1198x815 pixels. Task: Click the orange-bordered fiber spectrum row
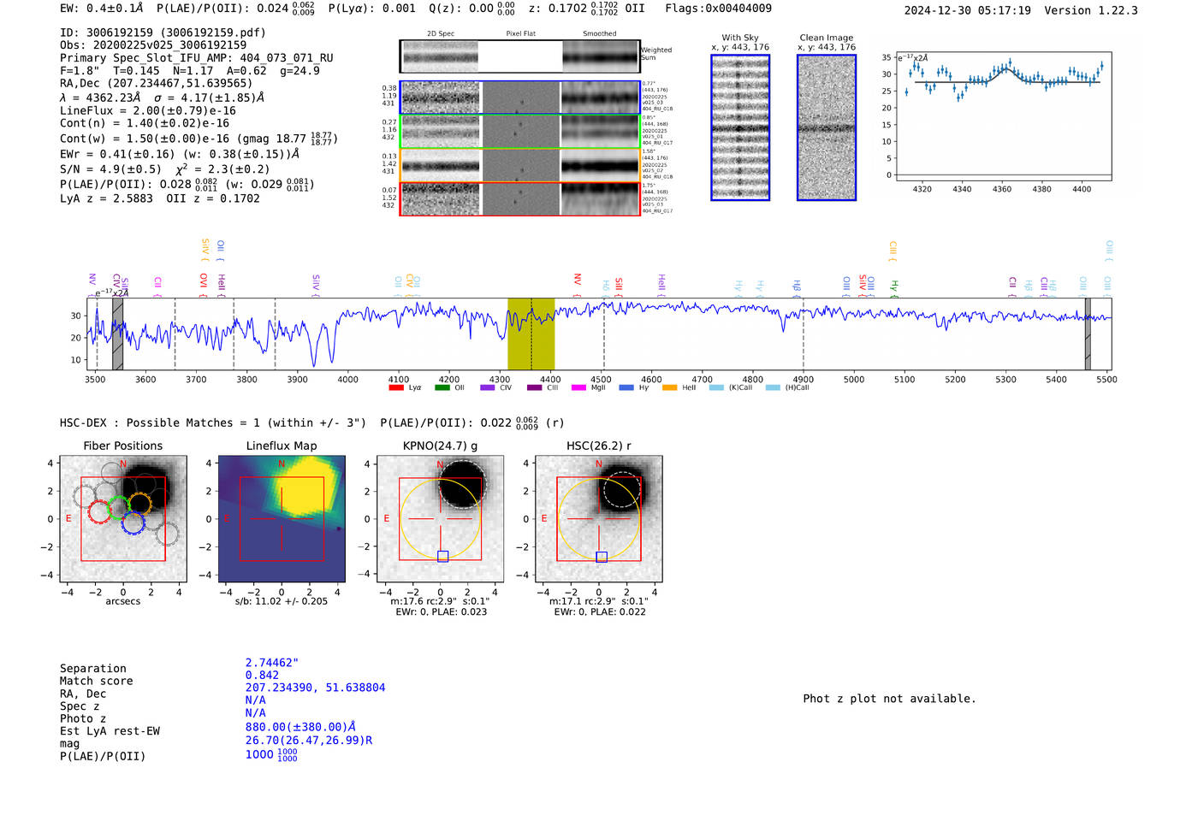520,165
